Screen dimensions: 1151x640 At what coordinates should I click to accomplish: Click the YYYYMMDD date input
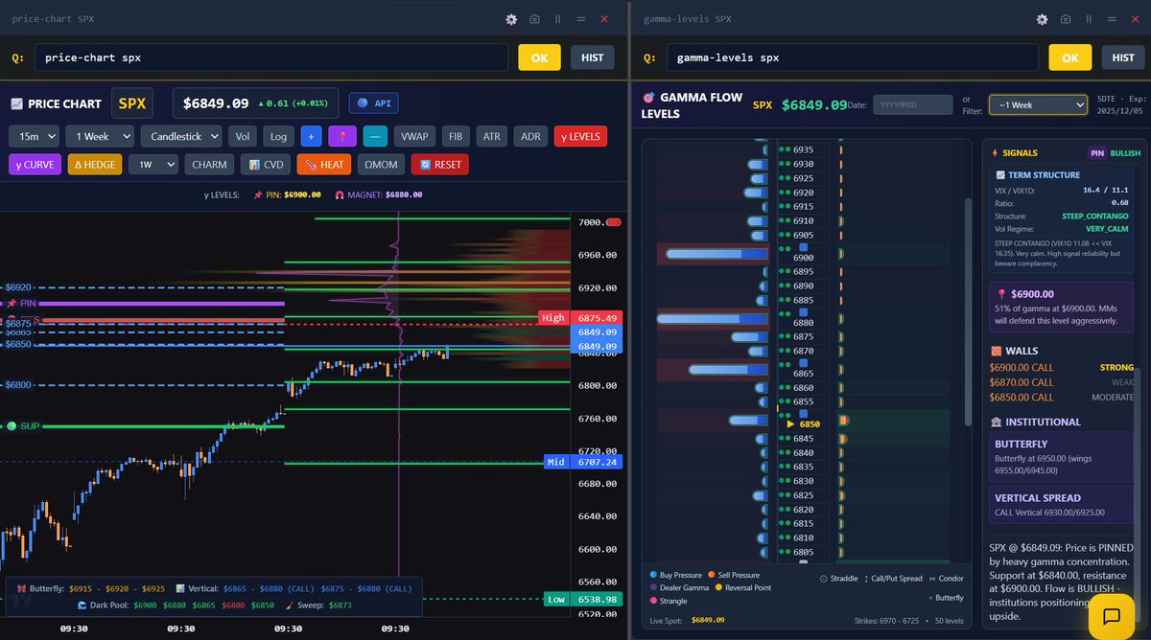click(x=911, y=104)
